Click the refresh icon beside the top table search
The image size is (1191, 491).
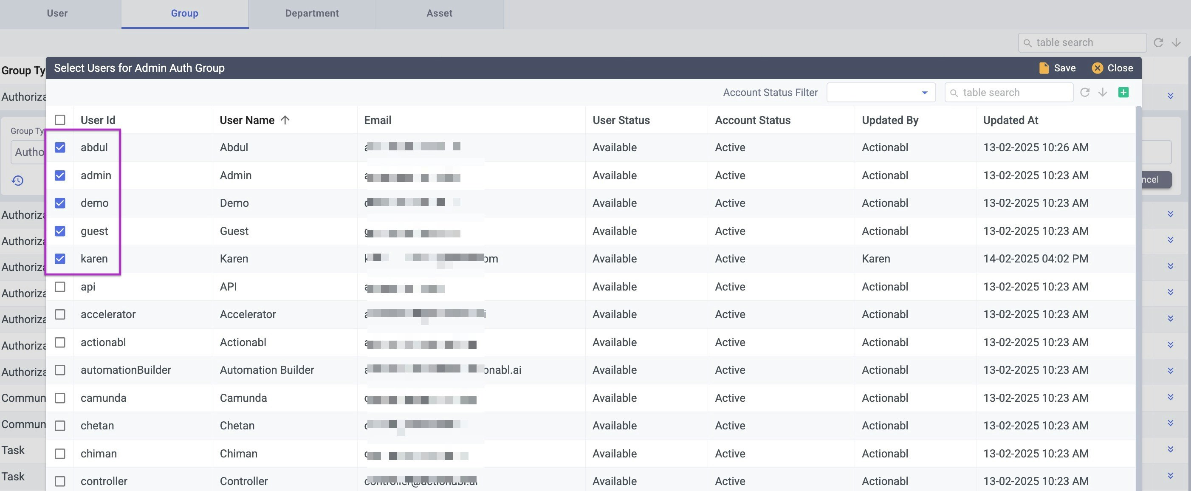pyautogui.click(x=1159, y=42)
